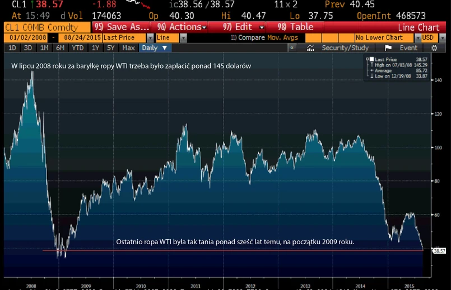Open the No Lower Chart dropdown arrow

pyautogui.click(x=418, y=37)
